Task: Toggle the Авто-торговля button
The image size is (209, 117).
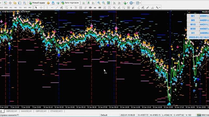Action: point(70,3)
